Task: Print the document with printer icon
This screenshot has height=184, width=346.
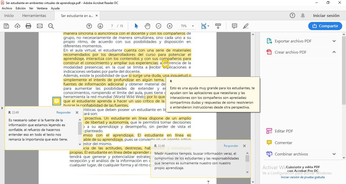Action: click(28, 26)
